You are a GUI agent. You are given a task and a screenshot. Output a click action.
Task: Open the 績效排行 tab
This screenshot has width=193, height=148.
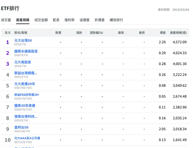click(116, 20)
